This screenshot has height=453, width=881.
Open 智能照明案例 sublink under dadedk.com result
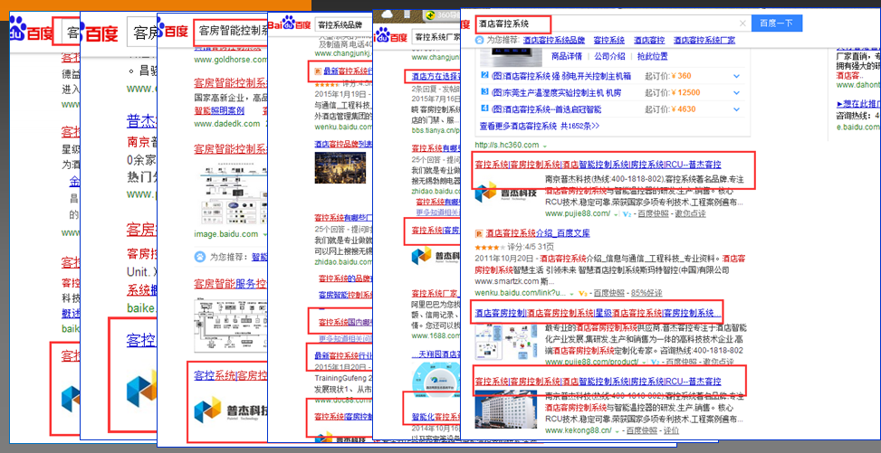point(219,110)
